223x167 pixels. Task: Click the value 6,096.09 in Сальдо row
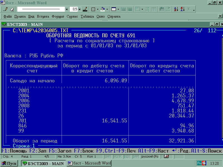pos(116,81)
